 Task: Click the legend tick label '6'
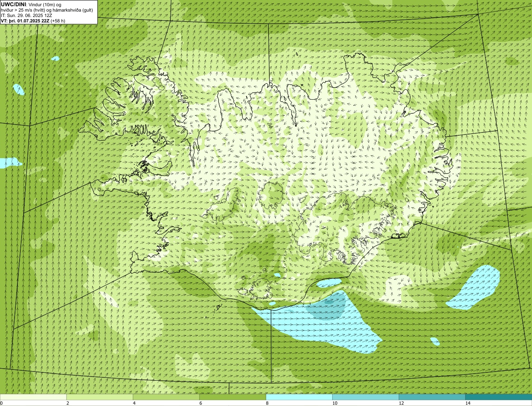click(x=201, y=403)
